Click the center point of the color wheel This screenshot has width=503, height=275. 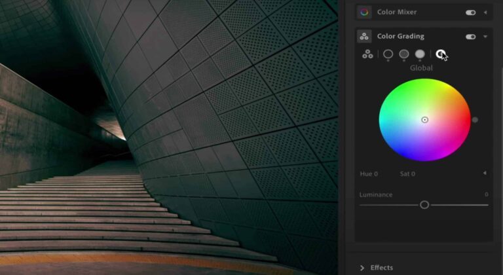click(x=424, y=120)
